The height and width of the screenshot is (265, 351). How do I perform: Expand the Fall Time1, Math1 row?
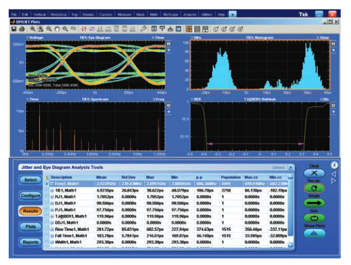[x=52, y=236]
